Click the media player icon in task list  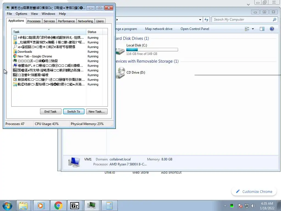point(15,79)
